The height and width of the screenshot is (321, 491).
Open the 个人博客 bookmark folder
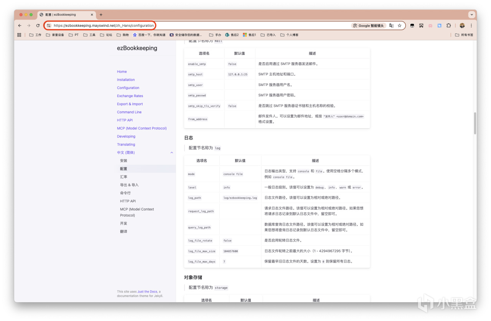tap(289, 35)
